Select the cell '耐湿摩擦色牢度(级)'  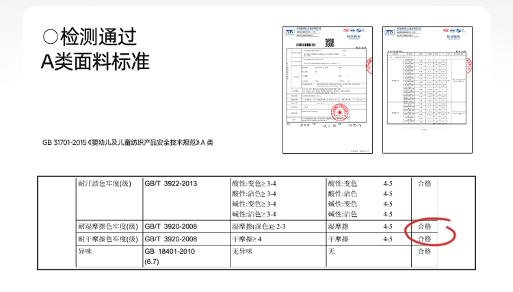click(108, 226)
